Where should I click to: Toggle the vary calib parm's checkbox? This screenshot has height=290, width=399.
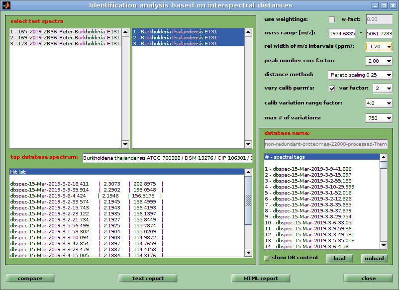pos(332,89)
